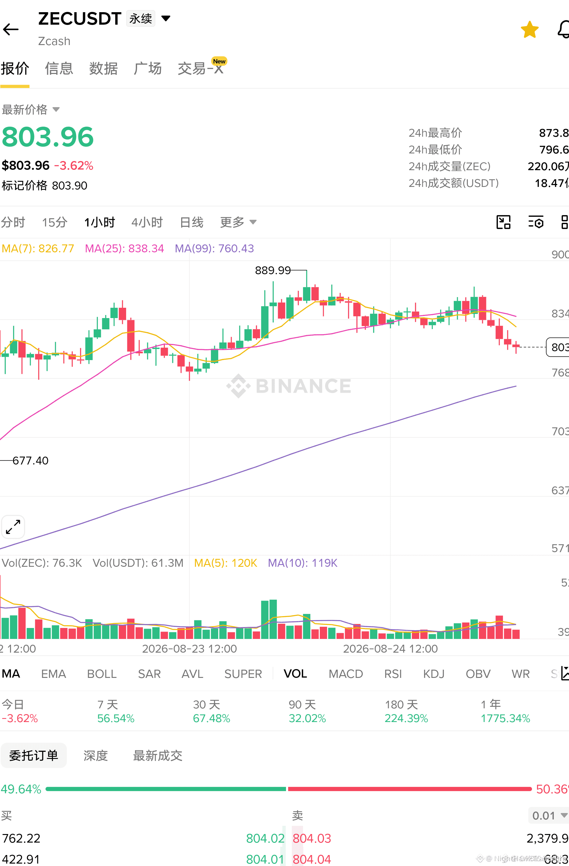Select the 委托订单 order book tab
569x866 pixels.
[33, 756]
